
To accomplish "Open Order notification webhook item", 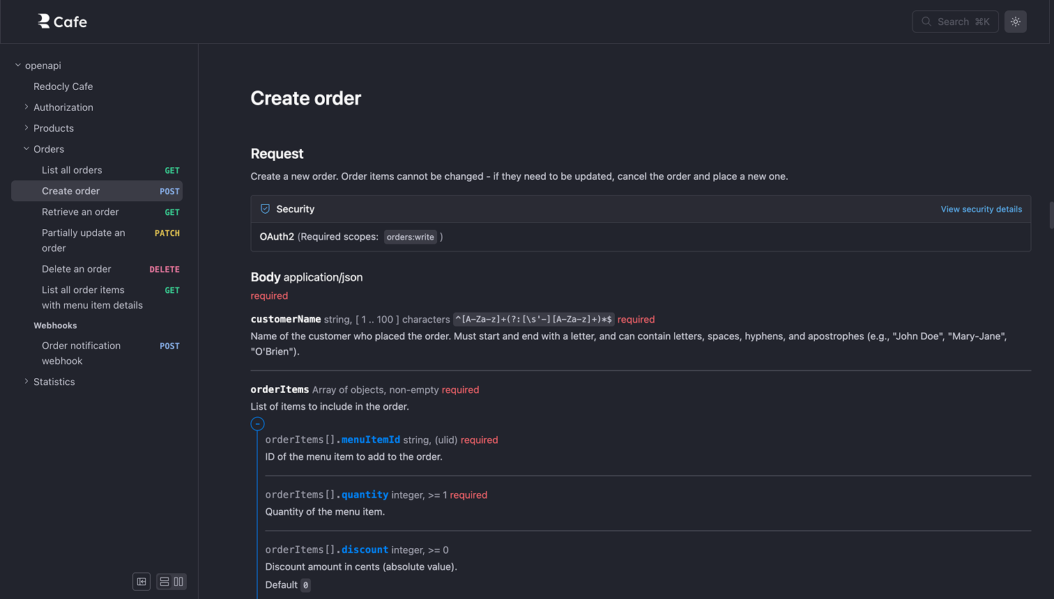I will coord(97,353).
